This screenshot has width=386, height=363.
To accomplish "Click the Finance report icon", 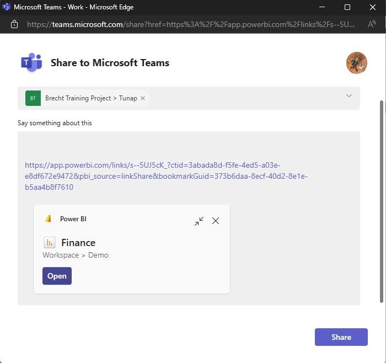I will (x=50, y=243).
